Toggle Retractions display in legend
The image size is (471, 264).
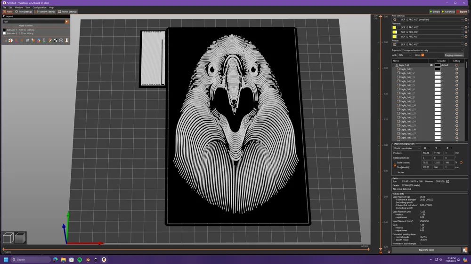(16, 40)
